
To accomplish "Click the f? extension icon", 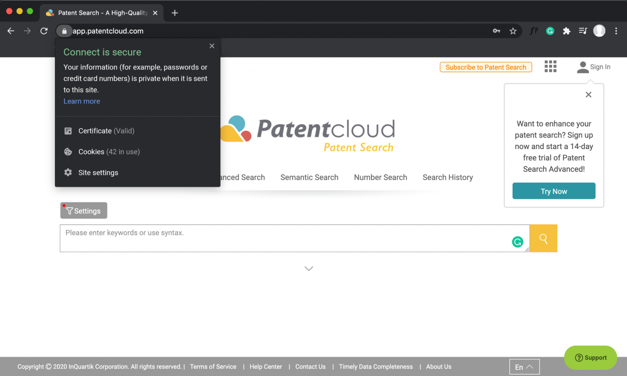I will point(533,31).
